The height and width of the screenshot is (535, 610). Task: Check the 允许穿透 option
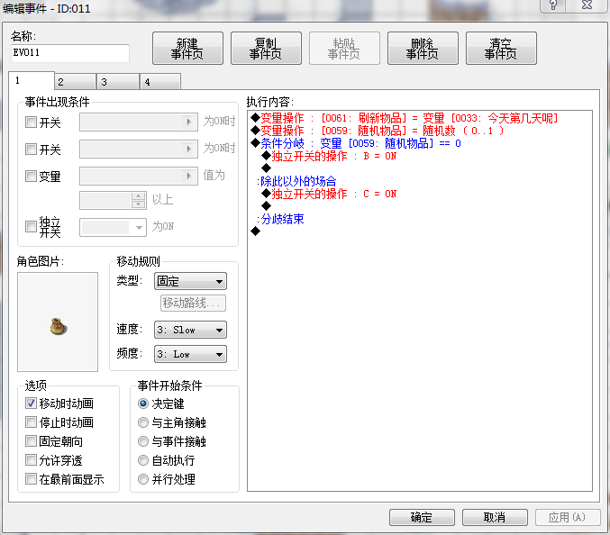click(31, 460)
